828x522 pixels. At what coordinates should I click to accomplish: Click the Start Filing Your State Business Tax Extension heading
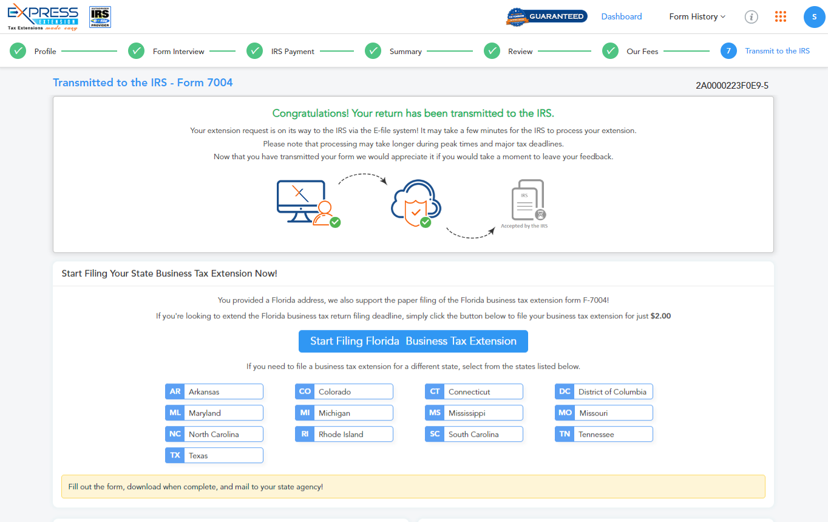169,273
